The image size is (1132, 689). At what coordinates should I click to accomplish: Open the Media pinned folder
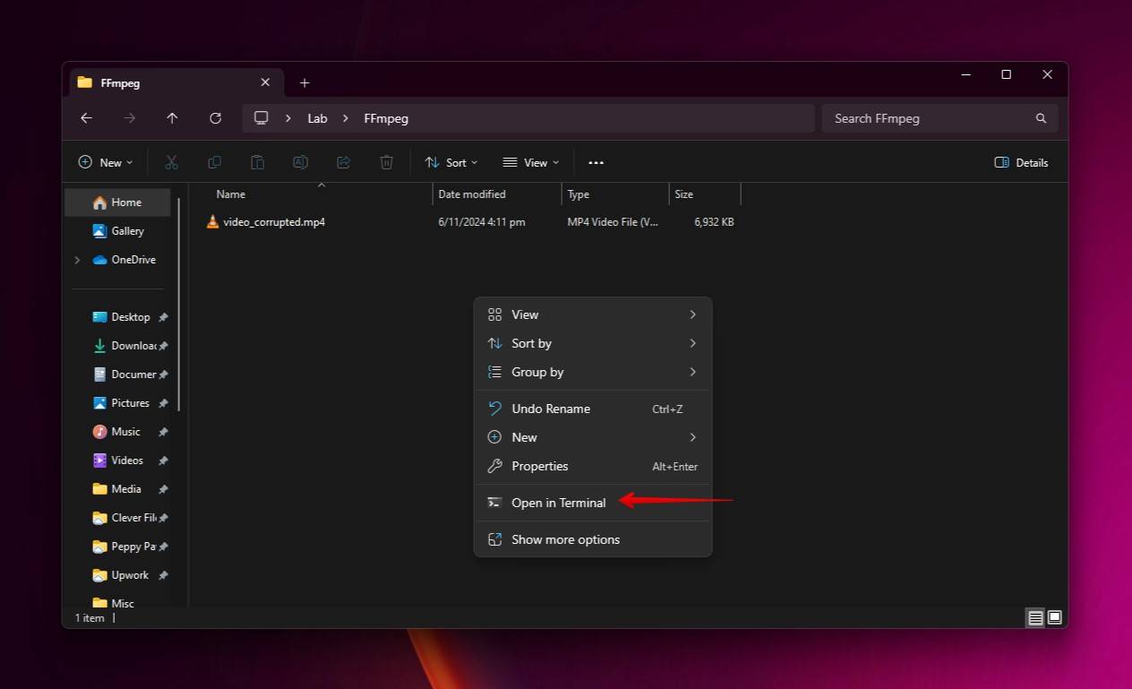click(x=118, y=489)
